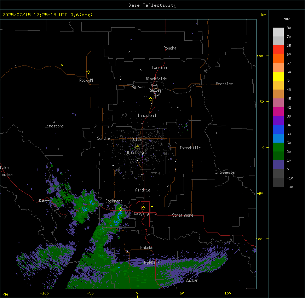Select the Banff label
This screenshot has width=305, height=298.
[x=44, y=201]
